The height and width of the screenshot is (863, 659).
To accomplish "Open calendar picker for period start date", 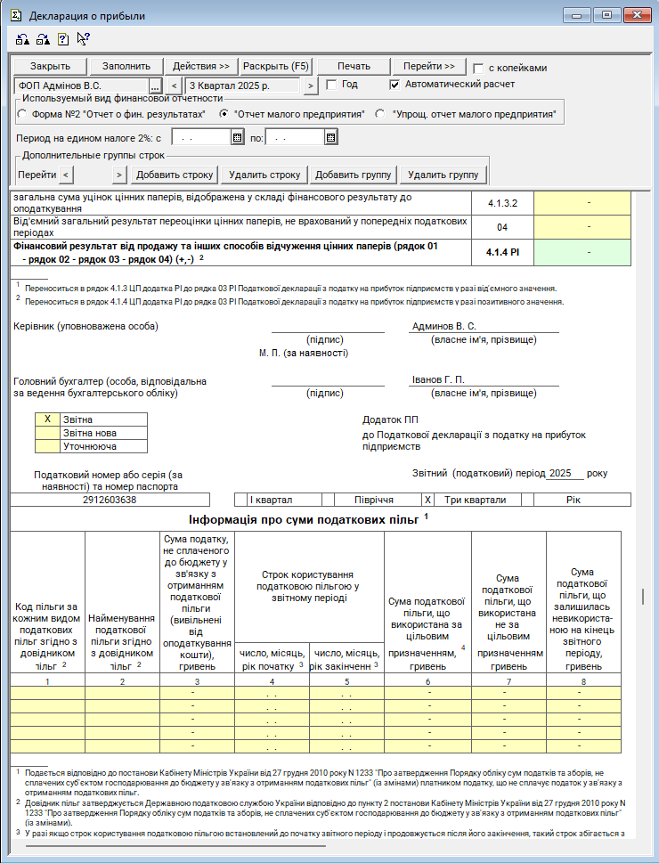I will tap(237, 137).
